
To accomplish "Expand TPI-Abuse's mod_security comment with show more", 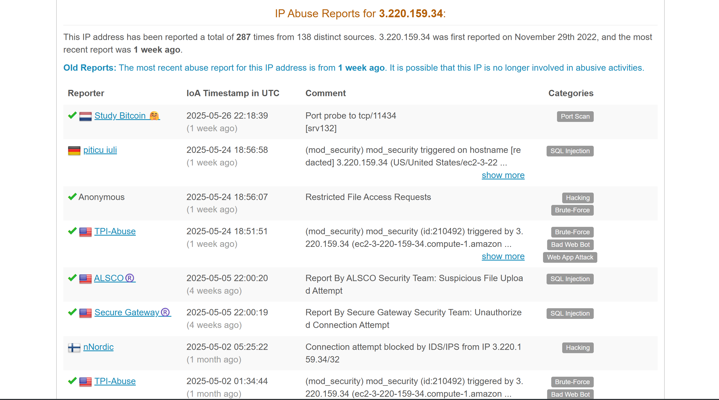I will [503, 256].
